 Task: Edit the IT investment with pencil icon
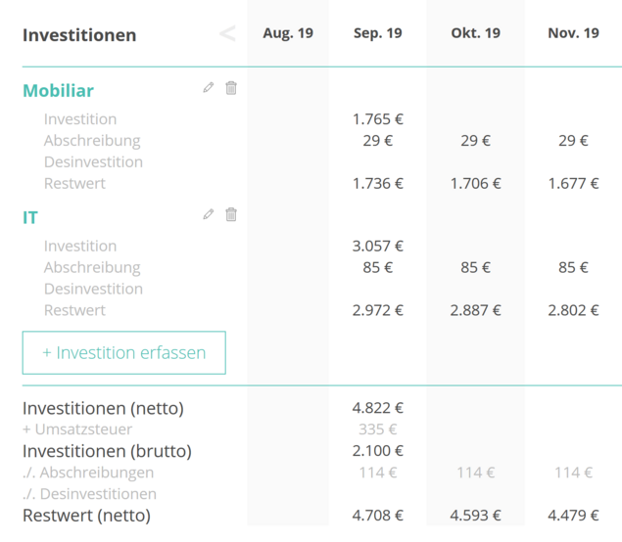(209, 214)
